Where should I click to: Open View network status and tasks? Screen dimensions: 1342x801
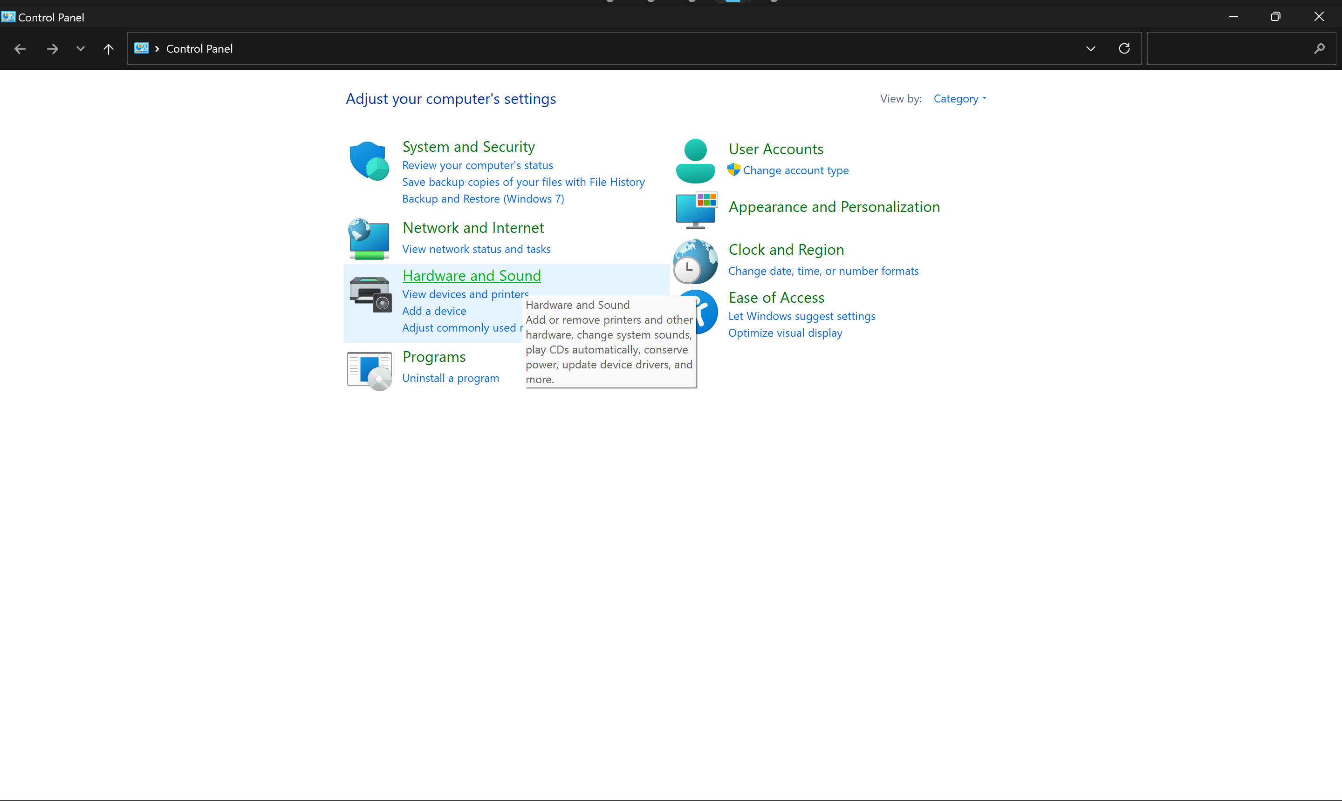click(476, 249)
